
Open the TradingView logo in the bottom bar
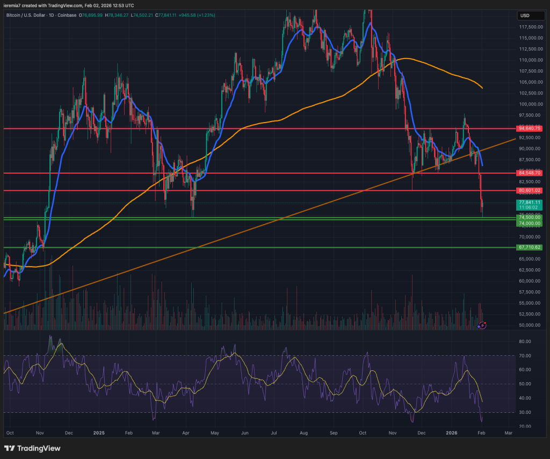point(32,448)
